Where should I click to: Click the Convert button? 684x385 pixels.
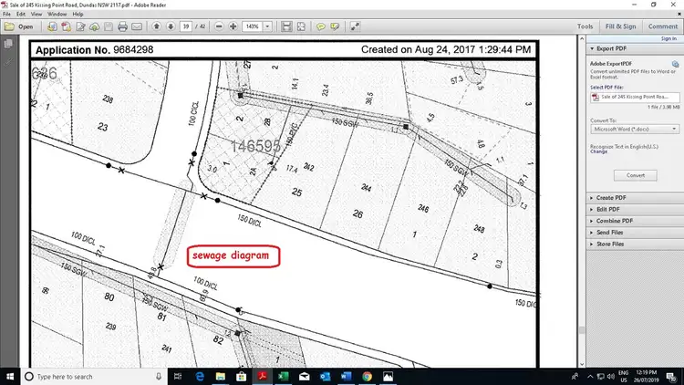635,175
